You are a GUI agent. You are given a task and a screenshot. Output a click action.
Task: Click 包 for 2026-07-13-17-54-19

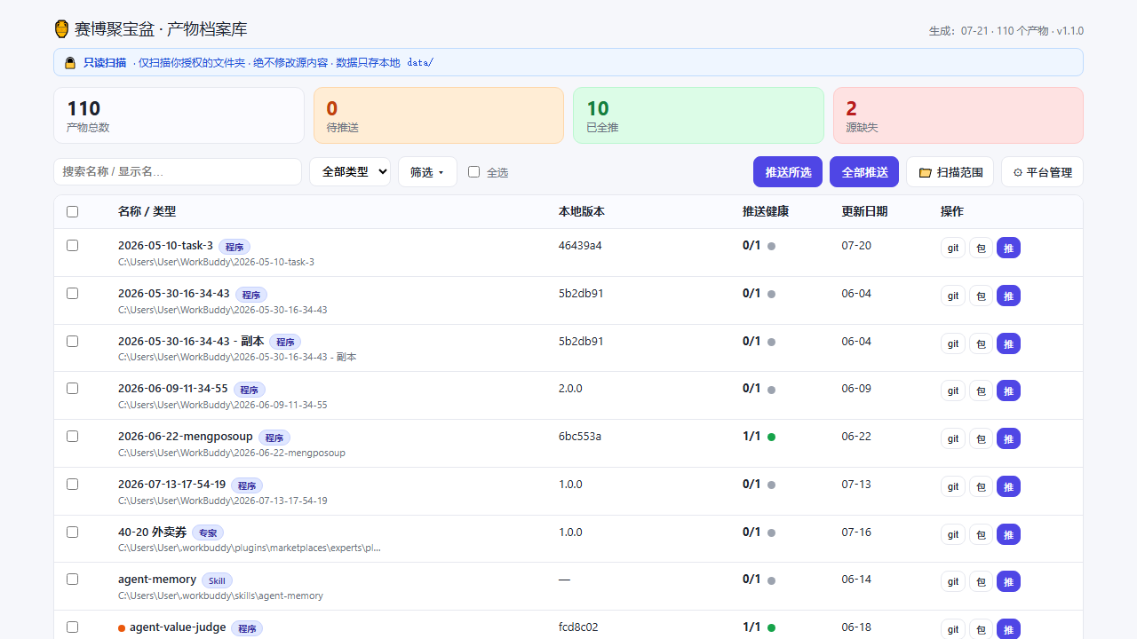[x=981, y=486]
